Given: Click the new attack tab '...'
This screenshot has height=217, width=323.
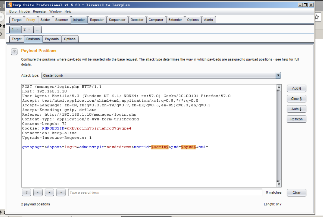Looking at the screenshot, I should pos(37,30).
